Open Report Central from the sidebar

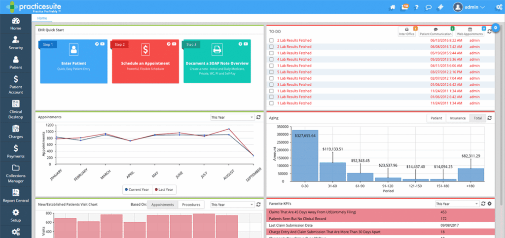click(x=16, y=195)
